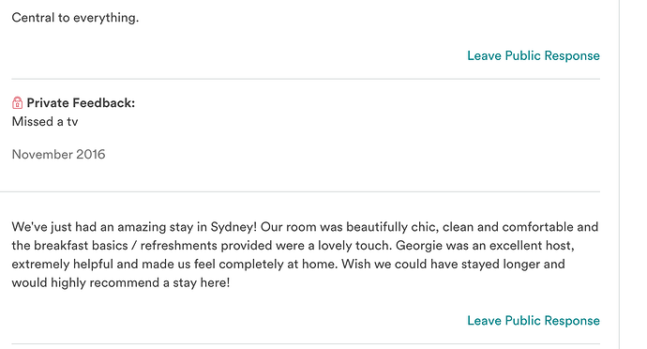
Task: Click the 'Missed a tv' feedback text
Action: coord(45,121)
